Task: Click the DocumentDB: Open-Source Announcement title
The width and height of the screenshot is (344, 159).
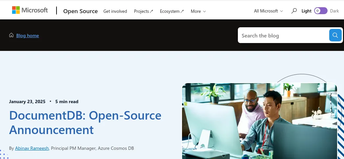Action: (85, 123)
